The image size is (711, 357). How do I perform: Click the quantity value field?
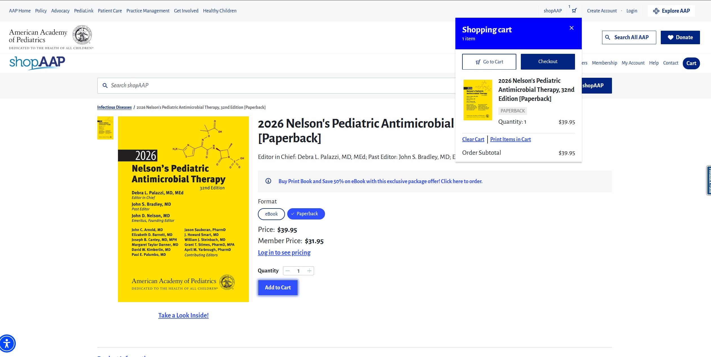coord(298,271)
